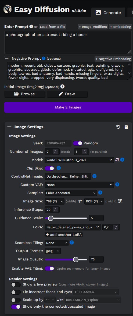
Task: Toggle the Random seed switch
Action: (78, 143)
